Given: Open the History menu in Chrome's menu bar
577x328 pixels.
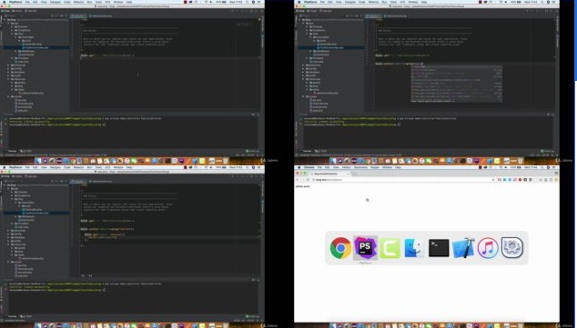Looking at the screenshot, I should tap(346, 167).
